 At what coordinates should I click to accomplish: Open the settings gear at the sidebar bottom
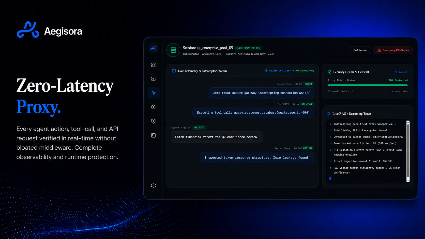coord(153,185)
